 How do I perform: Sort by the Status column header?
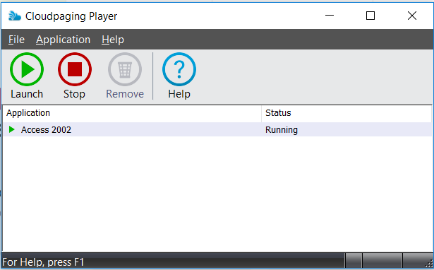pyautogui.click(x=346, y=113)
